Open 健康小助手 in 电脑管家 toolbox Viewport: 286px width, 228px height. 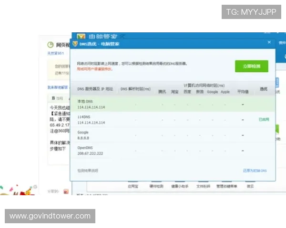pos(180,186)
